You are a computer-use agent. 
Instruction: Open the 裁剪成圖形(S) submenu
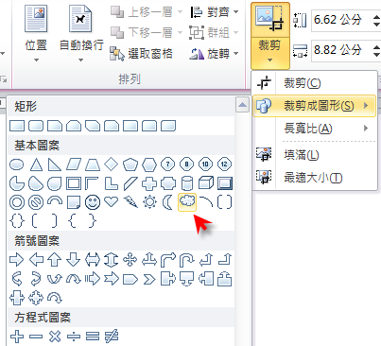pyautogui.click(x=315, y=106)
